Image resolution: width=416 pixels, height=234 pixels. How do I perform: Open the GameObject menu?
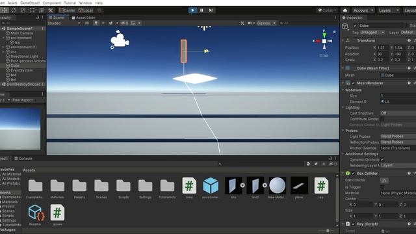[x=30, y=3]
